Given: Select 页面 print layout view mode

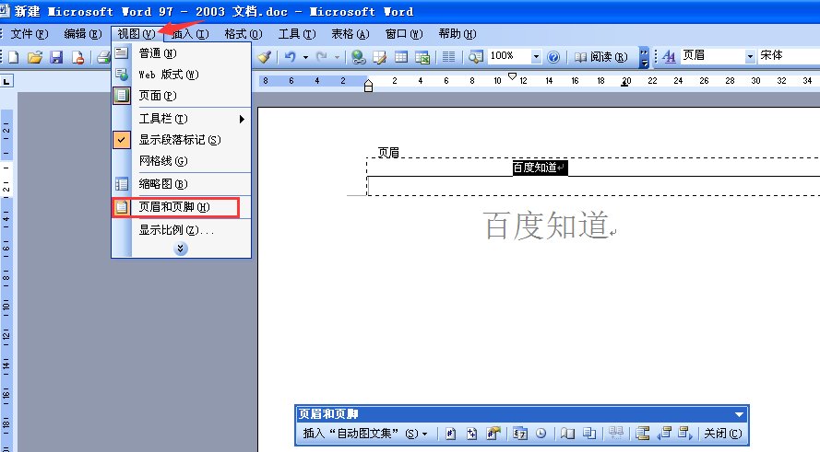Looking at the screenshot, I should point(182,96).
